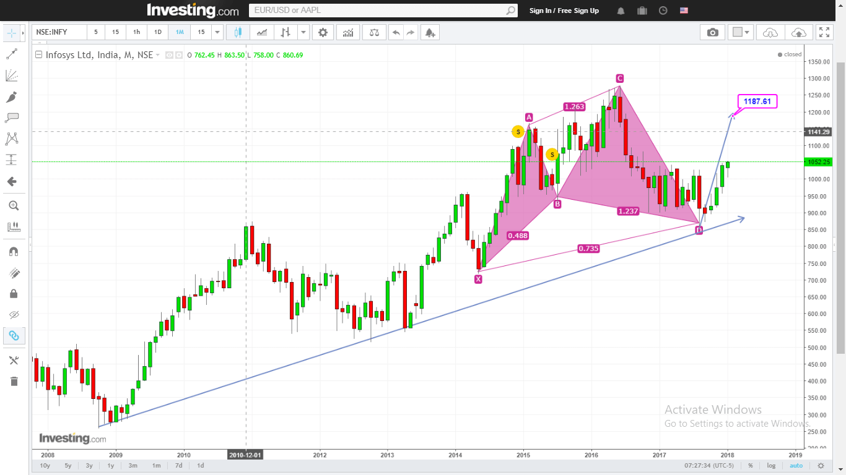Undo the last chart action
Viewport: 846px width, 475px height.
[x=395, y=32]
